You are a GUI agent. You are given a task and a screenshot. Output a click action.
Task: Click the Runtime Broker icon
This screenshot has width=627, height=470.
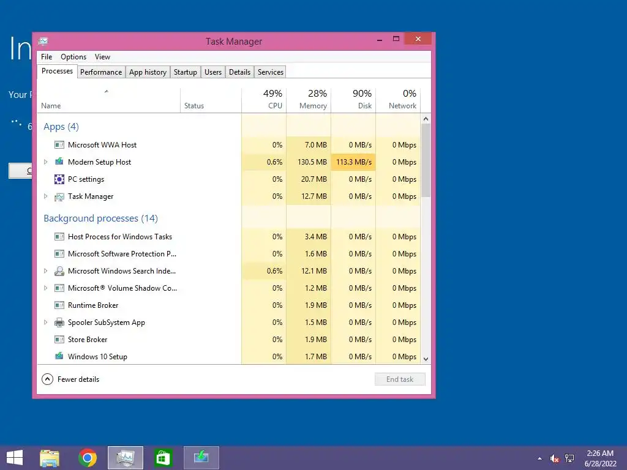pos(59,305)
